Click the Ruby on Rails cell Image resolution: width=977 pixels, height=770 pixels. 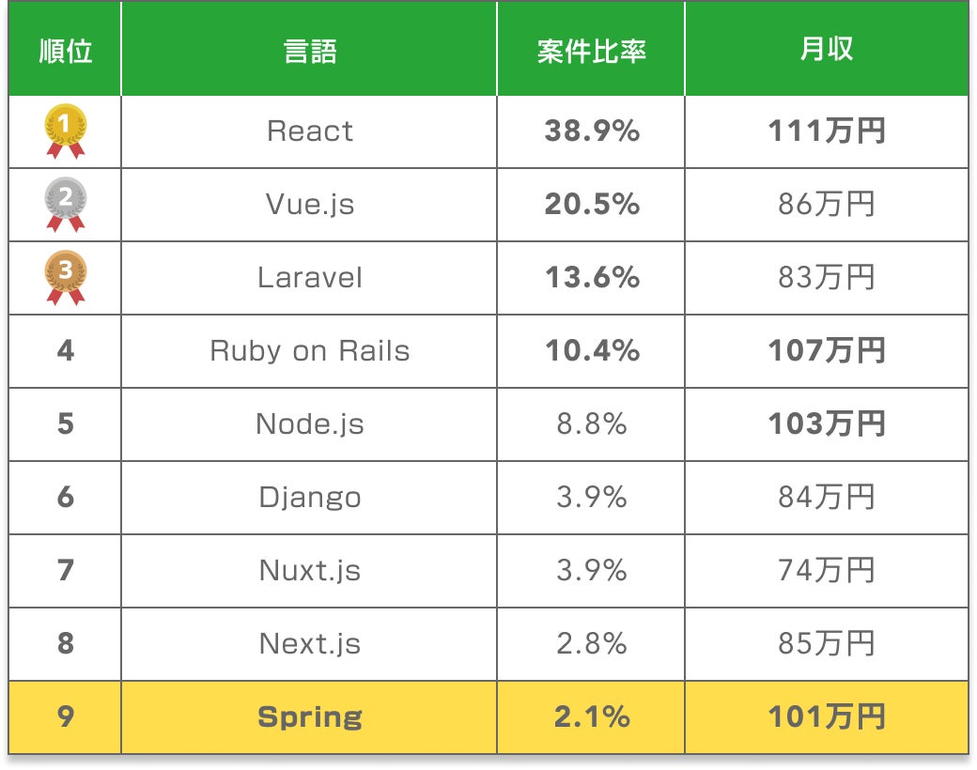[x=310, y=351]
